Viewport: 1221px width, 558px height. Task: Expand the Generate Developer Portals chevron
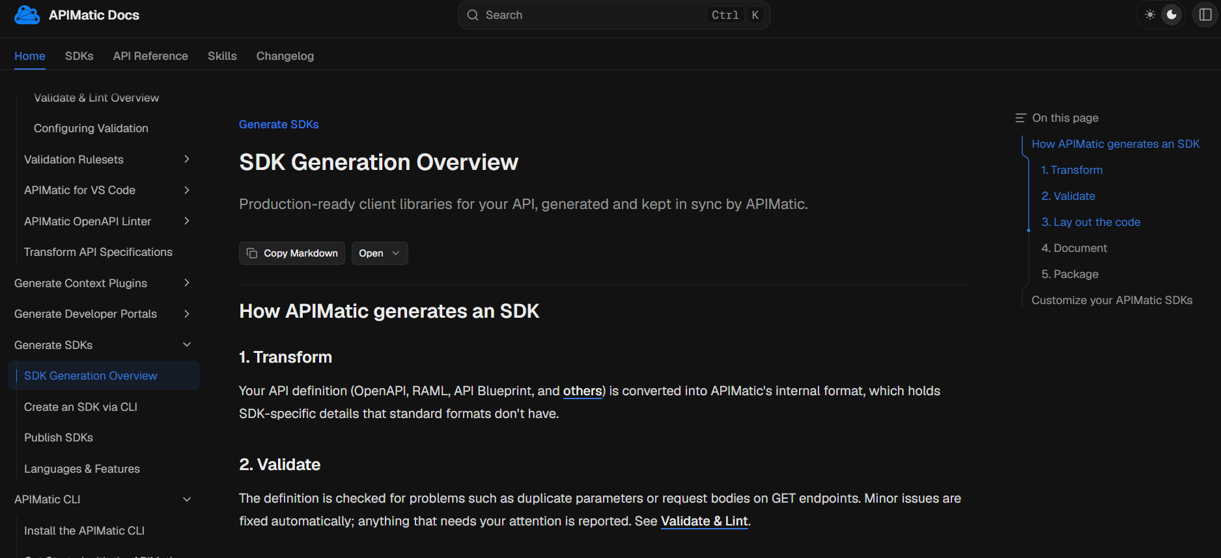point(187,314)
